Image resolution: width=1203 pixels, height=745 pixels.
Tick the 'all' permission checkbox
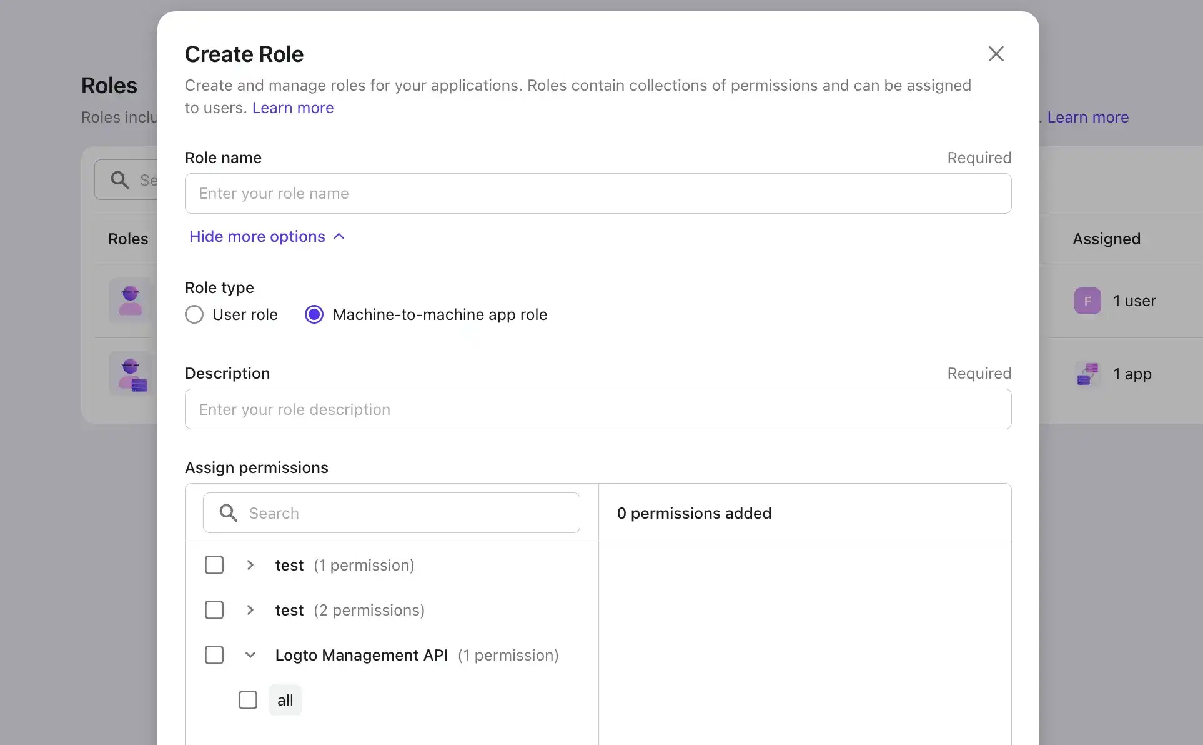coord(248,700)
